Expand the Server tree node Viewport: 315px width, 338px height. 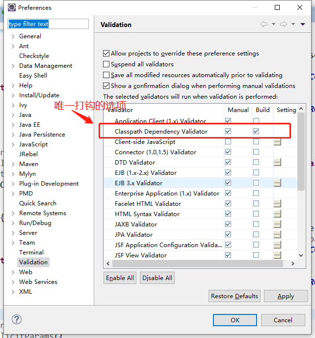pyautogui.click(x=13, y=233)
